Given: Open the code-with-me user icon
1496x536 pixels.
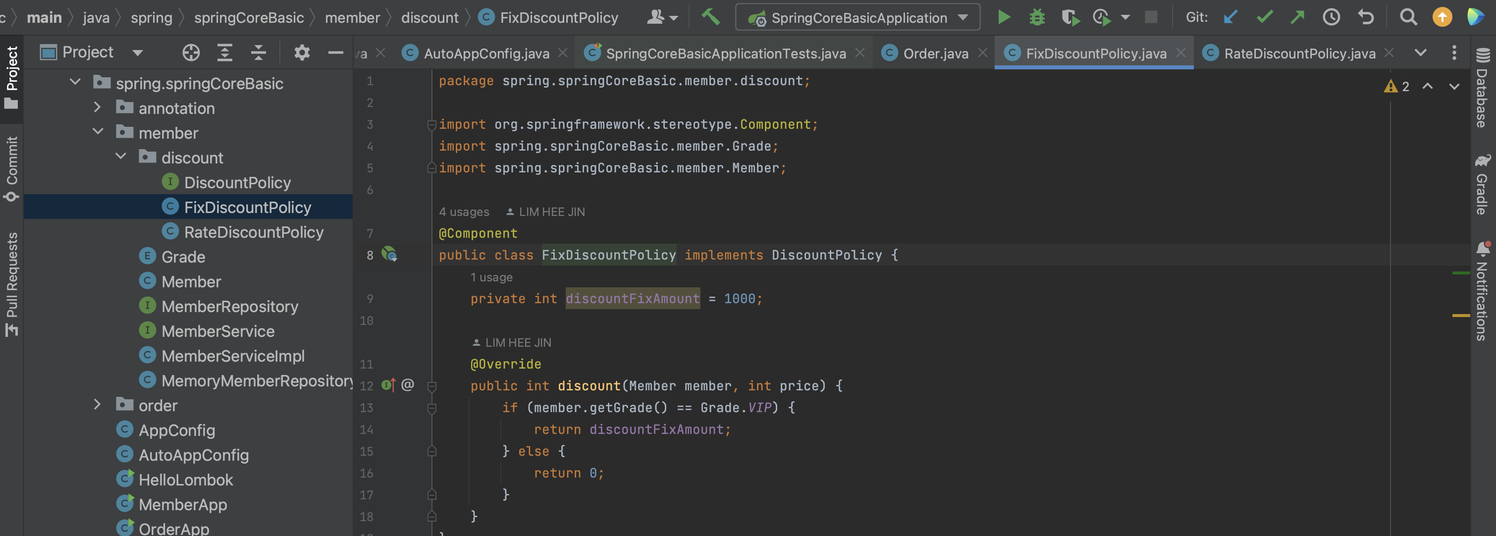Looking at the screenshot, I should (x=662, y=17).
